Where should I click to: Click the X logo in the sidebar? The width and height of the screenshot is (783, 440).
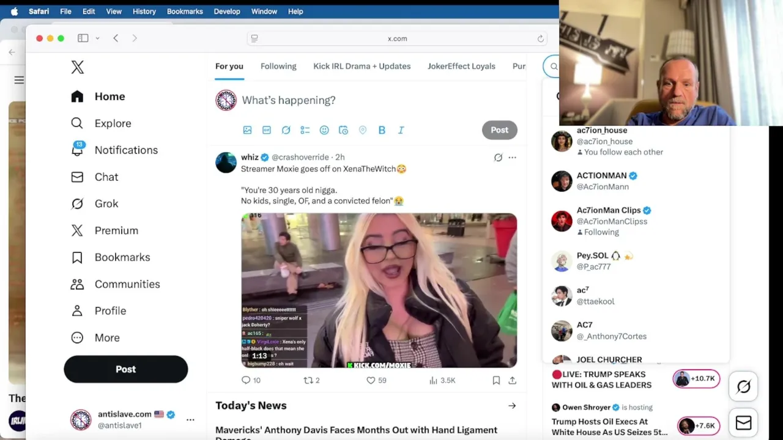78,67
